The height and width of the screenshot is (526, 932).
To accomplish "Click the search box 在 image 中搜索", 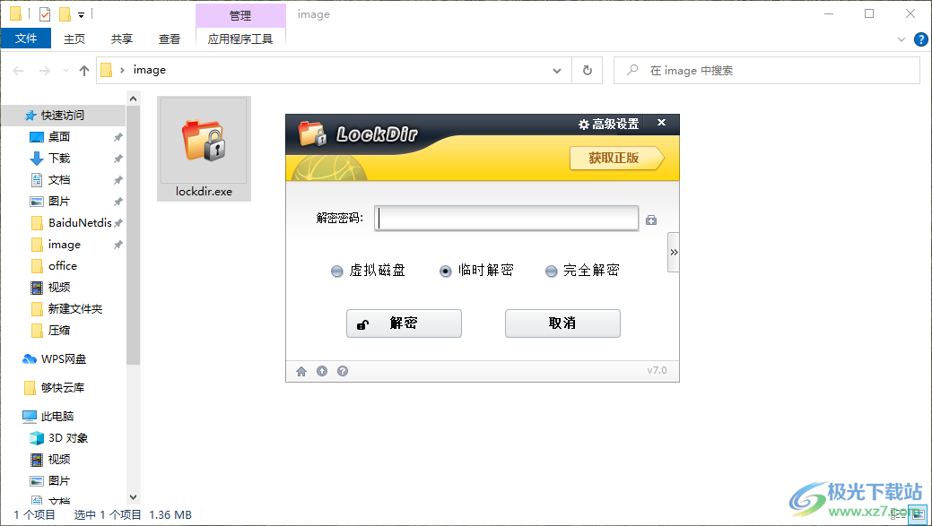I will [767, 71].
